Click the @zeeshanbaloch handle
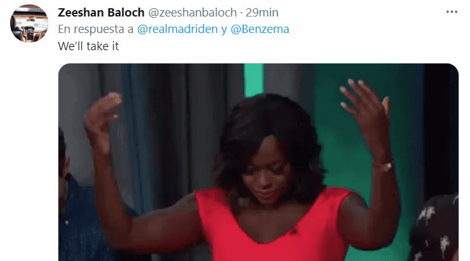This screenshot has width=470, height=261. (192, 13)
